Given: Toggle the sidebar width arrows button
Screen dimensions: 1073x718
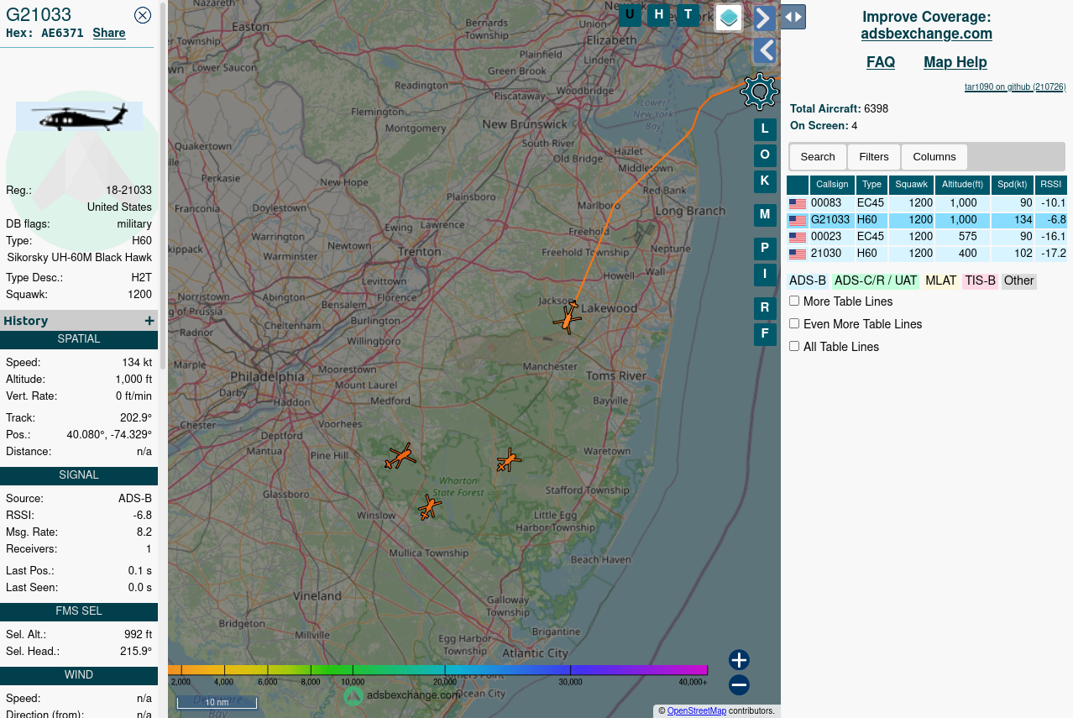Looking at the screenshot, I should (x=793, y=17).
